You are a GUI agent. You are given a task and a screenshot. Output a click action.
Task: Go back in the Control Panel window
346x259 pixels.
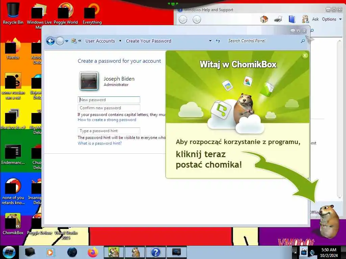click(x=50, y=41)
